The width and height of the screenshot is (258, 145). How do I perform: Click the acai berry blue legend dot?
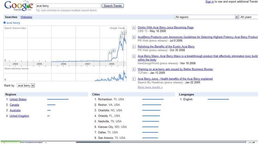click(x=5, y=23)
